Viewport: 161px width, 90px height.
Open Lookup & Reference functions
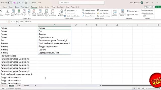(x=40, y=13)
